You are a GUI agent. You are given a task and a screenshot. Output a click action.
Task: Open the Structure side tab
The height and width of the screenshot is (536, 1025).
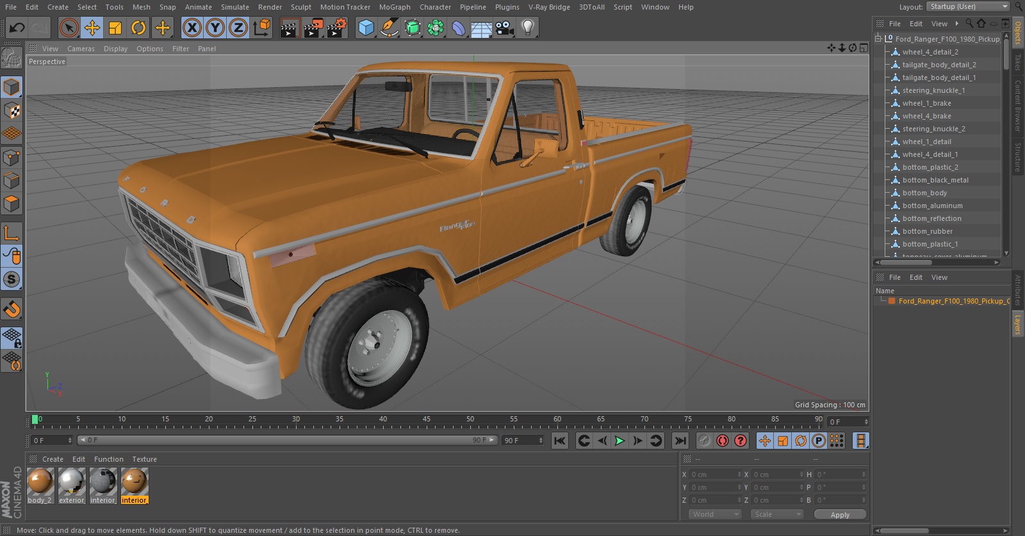(1017, 157)
